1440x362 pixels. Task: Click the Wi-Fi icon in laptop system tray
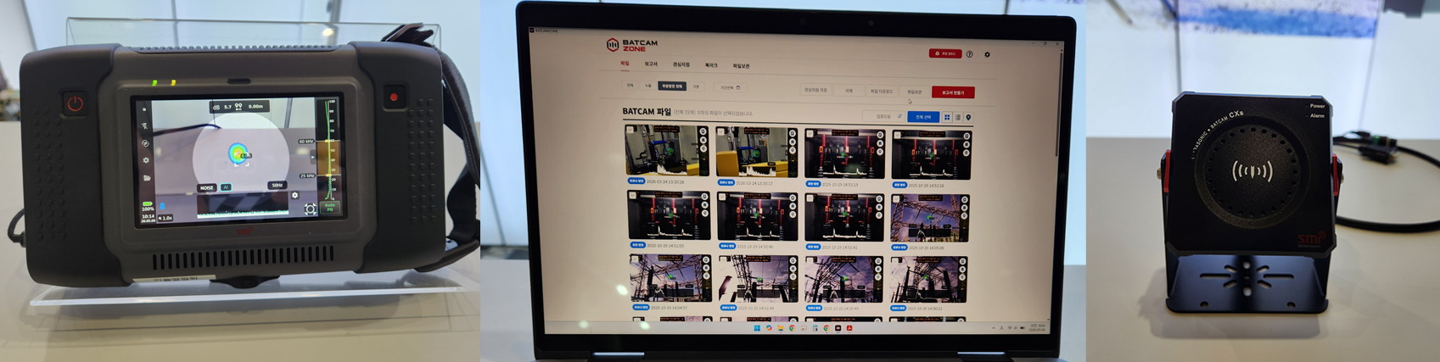[1010, 328]
